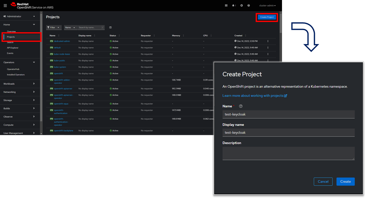
Task: Open the navigation hamburger menu icon
Action: tap(5, 5)
